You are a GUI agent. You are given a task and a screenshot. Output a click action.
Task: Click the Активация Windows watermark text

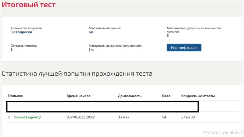tap(224, 132)
